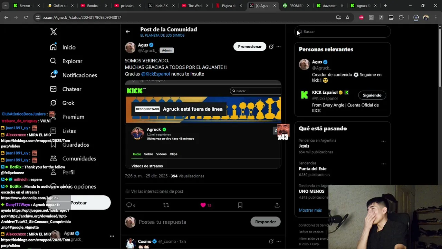Screen dimensions: 442x249
Task: Click the install app icon in address bar
Action: 338,17
